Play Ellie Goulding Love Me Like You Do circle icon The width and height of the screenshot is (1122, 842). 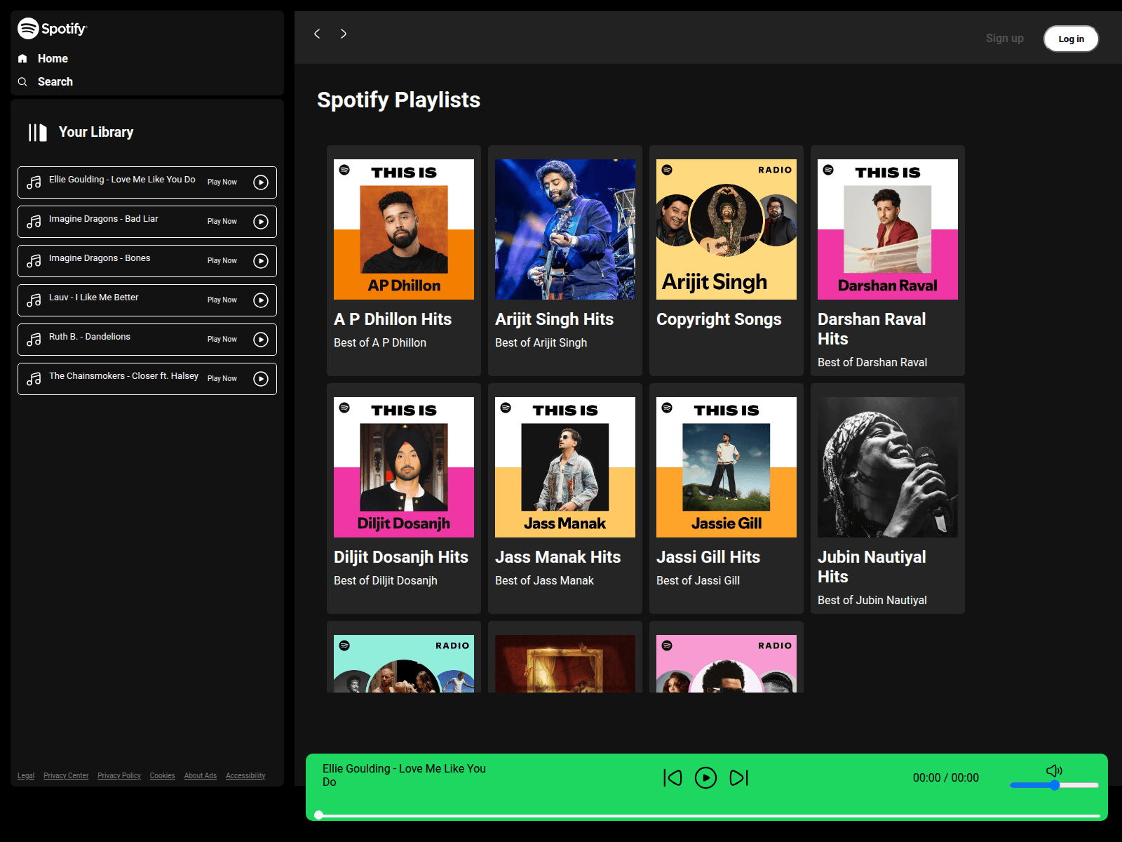(x=261, y=182)
